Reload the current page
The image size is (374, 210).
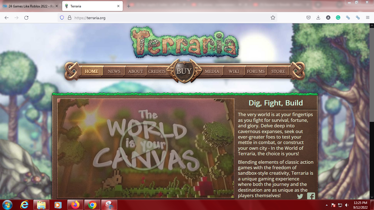coord(26,18)
